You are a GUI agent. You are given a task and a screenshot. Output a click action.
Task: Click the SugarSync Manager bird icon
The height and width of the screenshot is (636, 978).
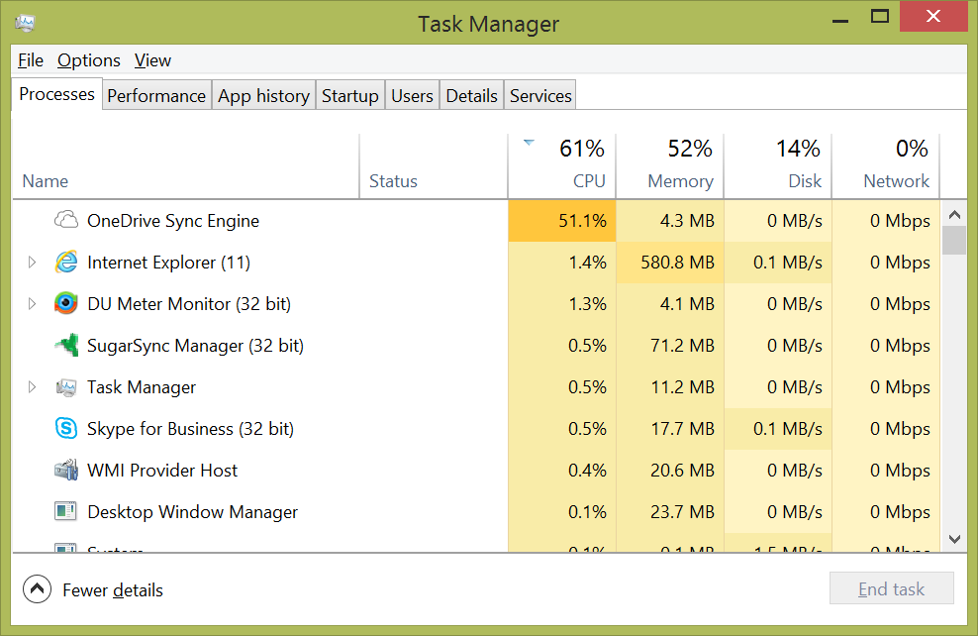click(x=66, y=346)
